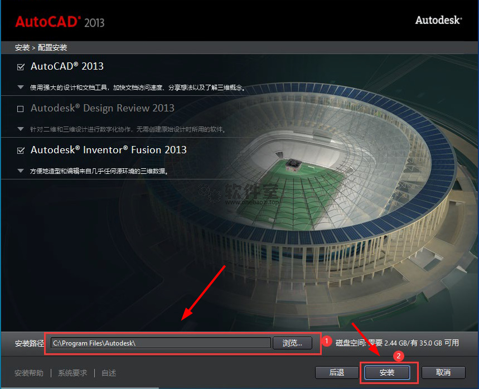
Task: Open the 系统要求 link
Action: coord(72,373)
